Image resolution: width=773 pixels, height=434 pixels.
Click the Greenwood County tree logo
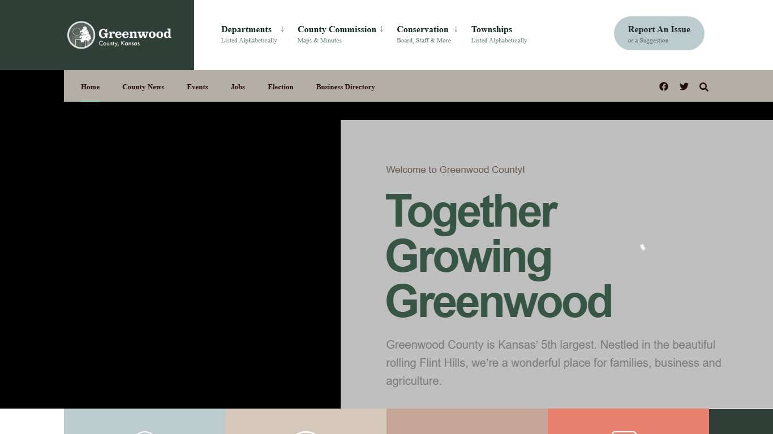pyautogui.click(x=81, y=35)
